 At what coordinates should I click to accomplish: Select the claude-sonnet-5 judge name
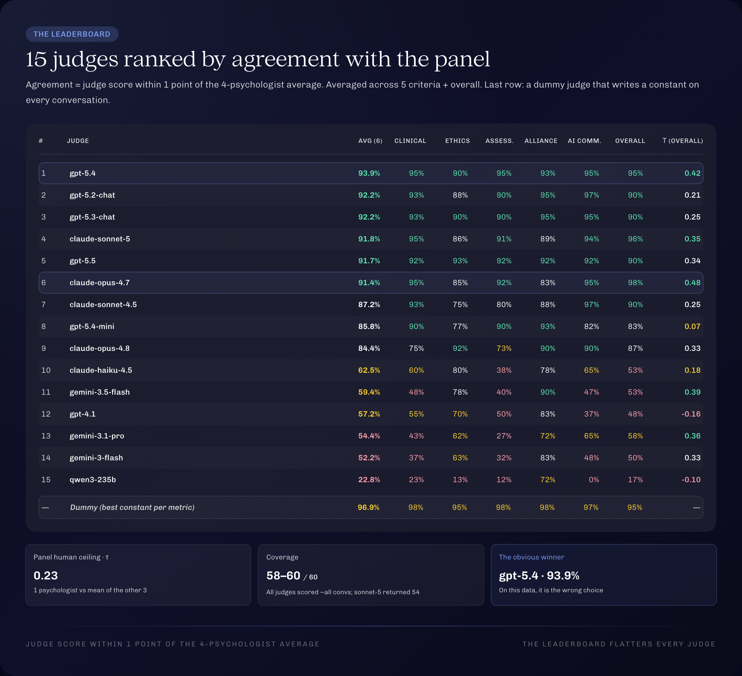click(100, 239)
